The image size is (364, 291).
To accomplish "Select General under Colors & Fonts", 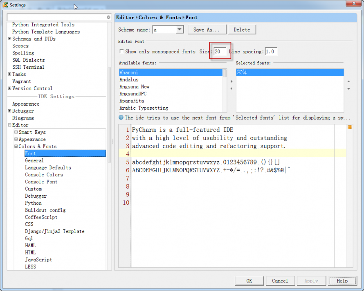I will tap(34, 160).
